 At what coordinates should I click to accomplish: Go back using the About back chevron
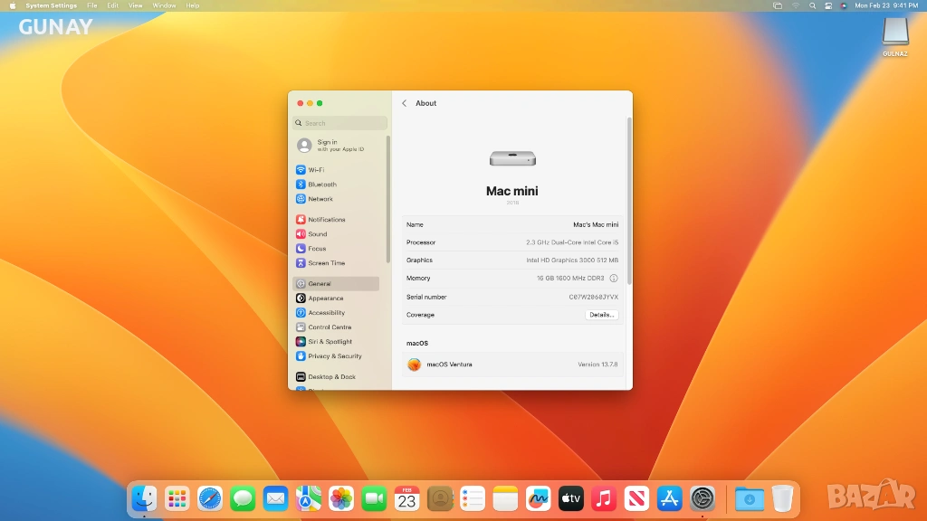pos(404,103)
